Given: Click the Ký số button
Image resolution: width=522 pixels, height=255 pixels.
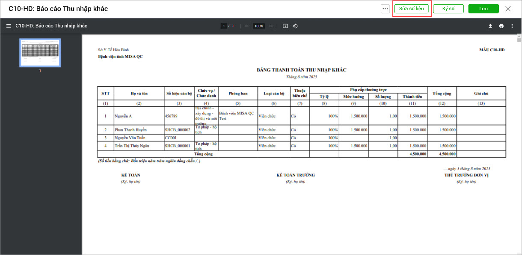Looking at the screenshot, I should pyautogui.click(x=448, y=9).
